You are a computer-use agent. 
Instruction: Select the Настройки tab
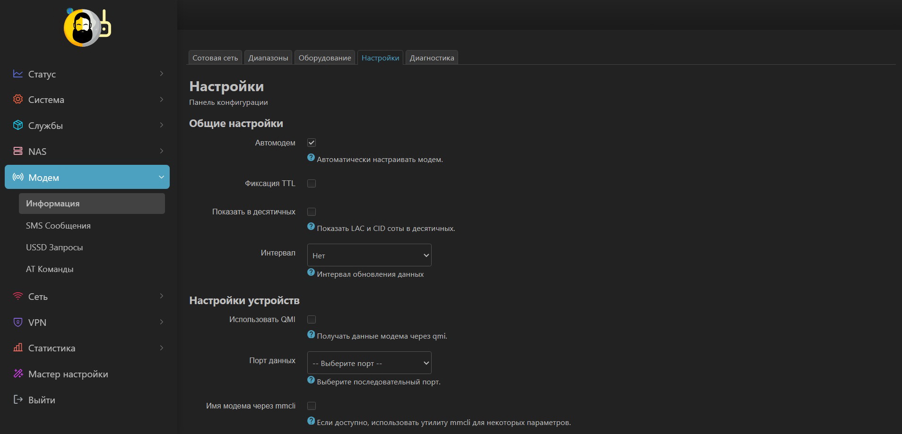pos(380,58)
